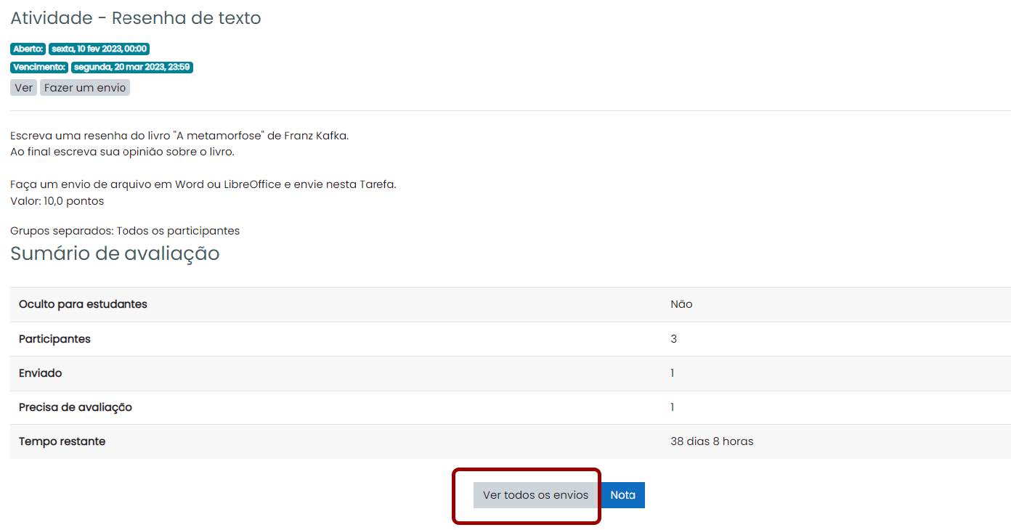Screen dimensions: 1011x530
Task: Click the value Não in the table
Action: coord(681,304)
